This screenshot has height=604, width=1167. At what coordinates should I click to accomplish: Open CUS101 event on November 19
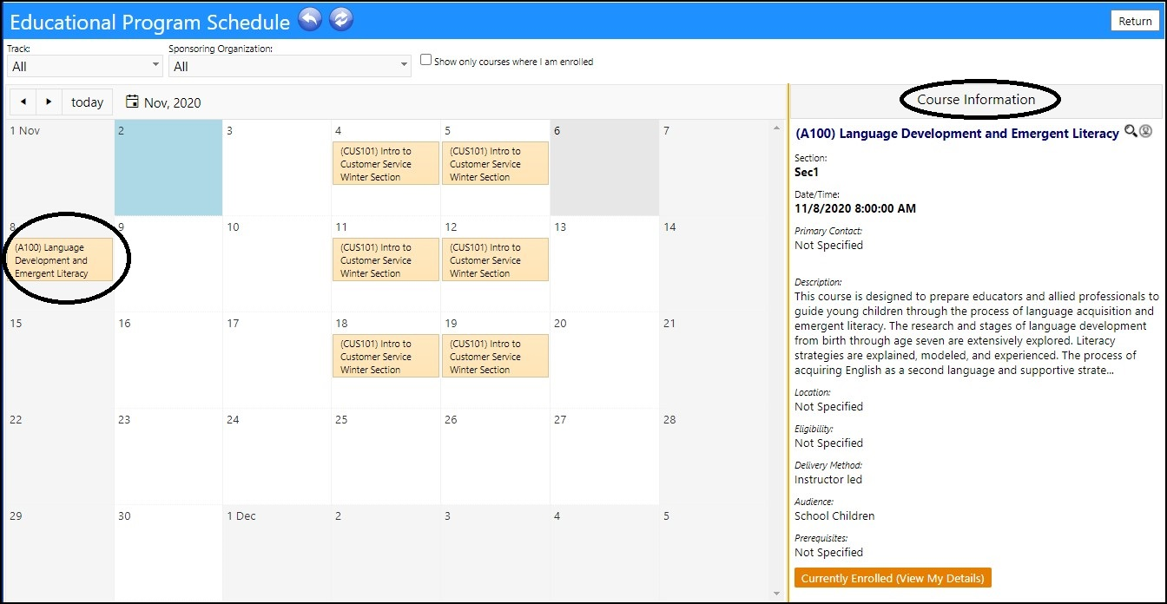[x=495, y=356]
